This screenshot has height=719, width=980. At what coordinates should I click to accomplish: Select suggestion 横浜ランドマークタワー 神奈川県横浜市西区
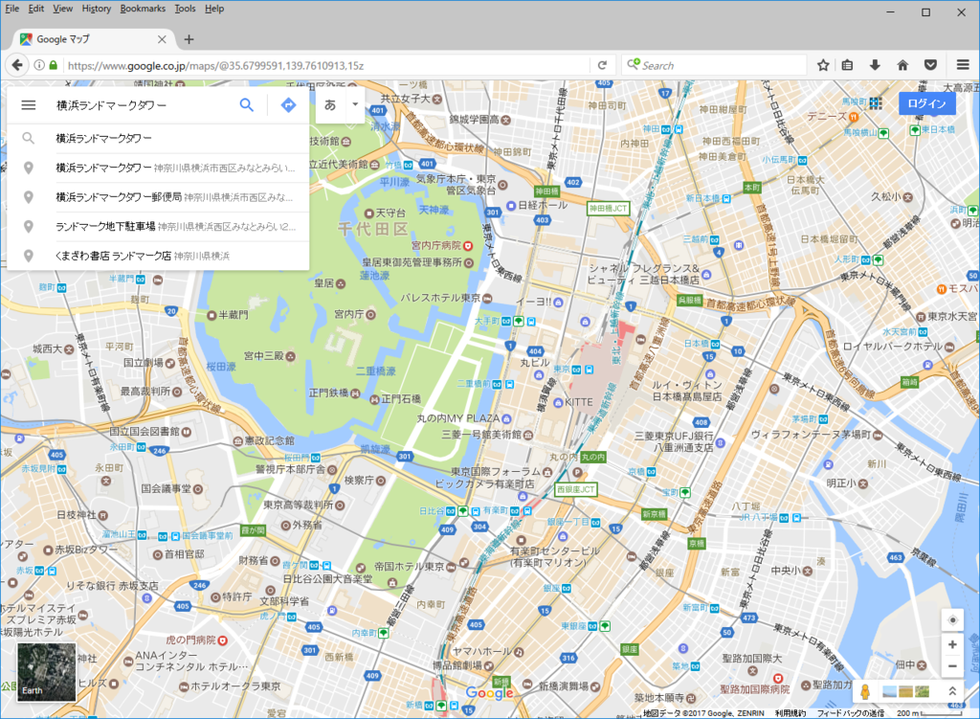click(x=158, y=168)
